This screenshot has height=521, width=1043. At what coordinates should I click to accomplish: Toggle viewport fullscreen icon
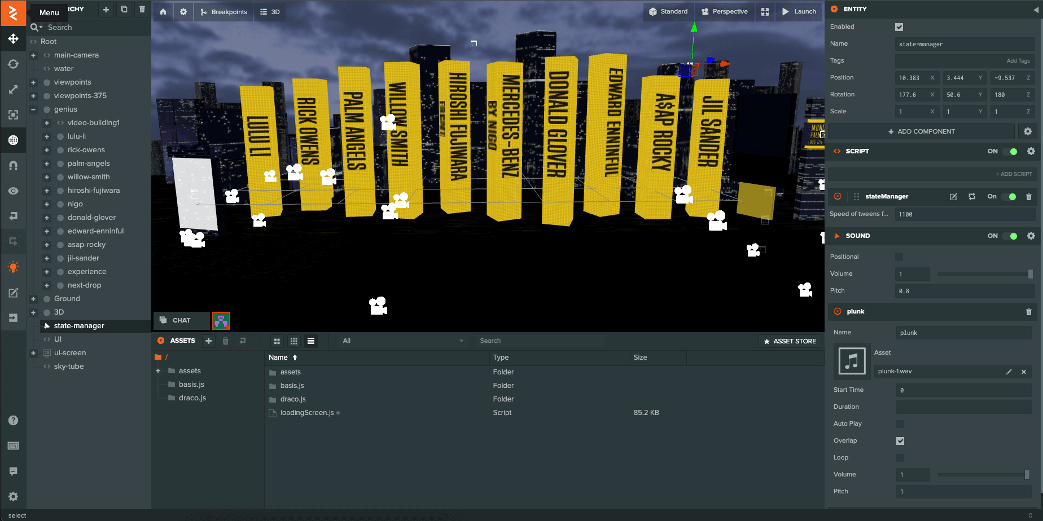tap(765, 12)
